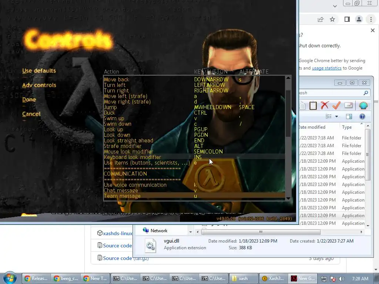Viewport: 379px width, 284px height.
Task: Expand navigation pane dropdown arrow beside Network
Action: point(191,232)
